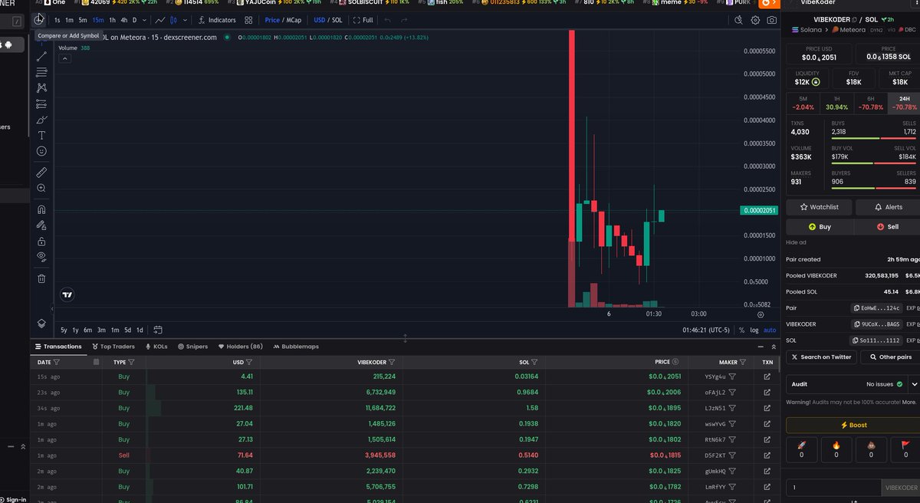Select the Text annotation tool
Image resolution: width=920 pixels, height=503 pixels.
(x=41, y=135)
